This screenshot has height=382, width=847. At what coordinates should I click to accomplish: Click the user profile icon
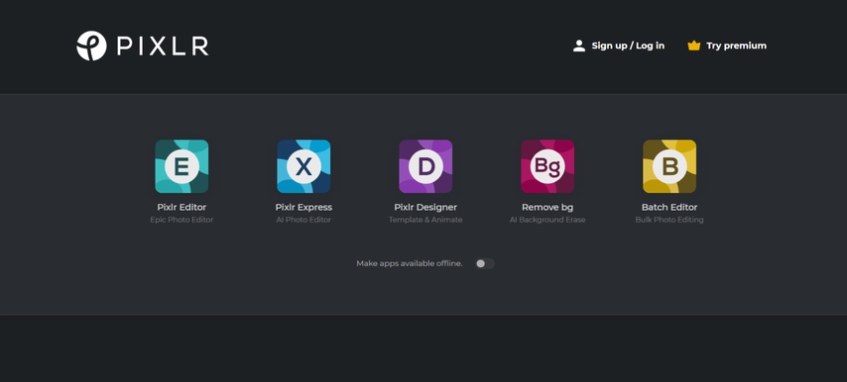click(x=579, y=46)
